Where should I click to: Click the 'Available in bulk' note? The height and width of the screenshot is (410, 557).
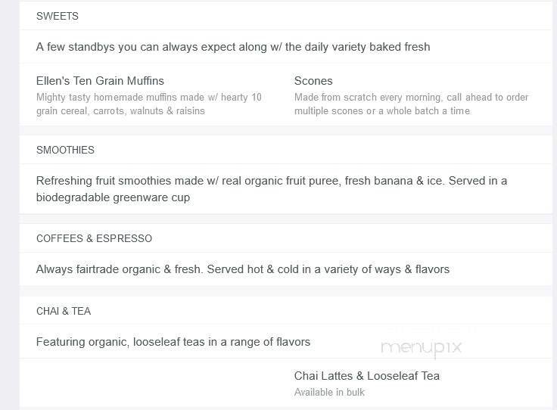[329, 393]
